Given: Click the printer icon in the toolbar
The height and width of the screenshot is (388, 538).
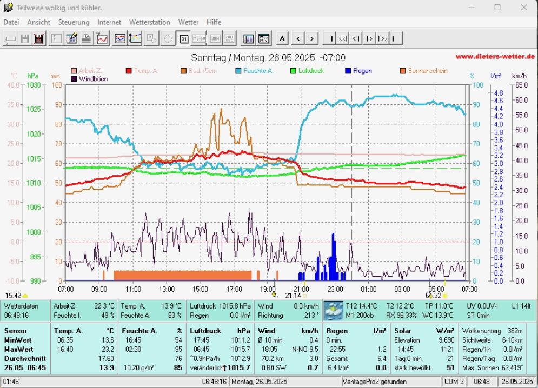Looking at the screenshot, I should pyautogui.click(x=86, y=38).
